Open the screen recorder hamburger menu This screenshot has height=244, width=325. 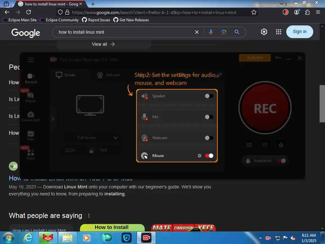pyautogui.click(x=31, y=60)
